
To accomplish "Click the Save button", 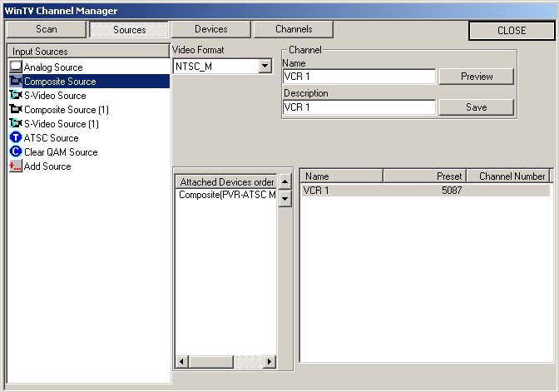I will tap(477, 107).
